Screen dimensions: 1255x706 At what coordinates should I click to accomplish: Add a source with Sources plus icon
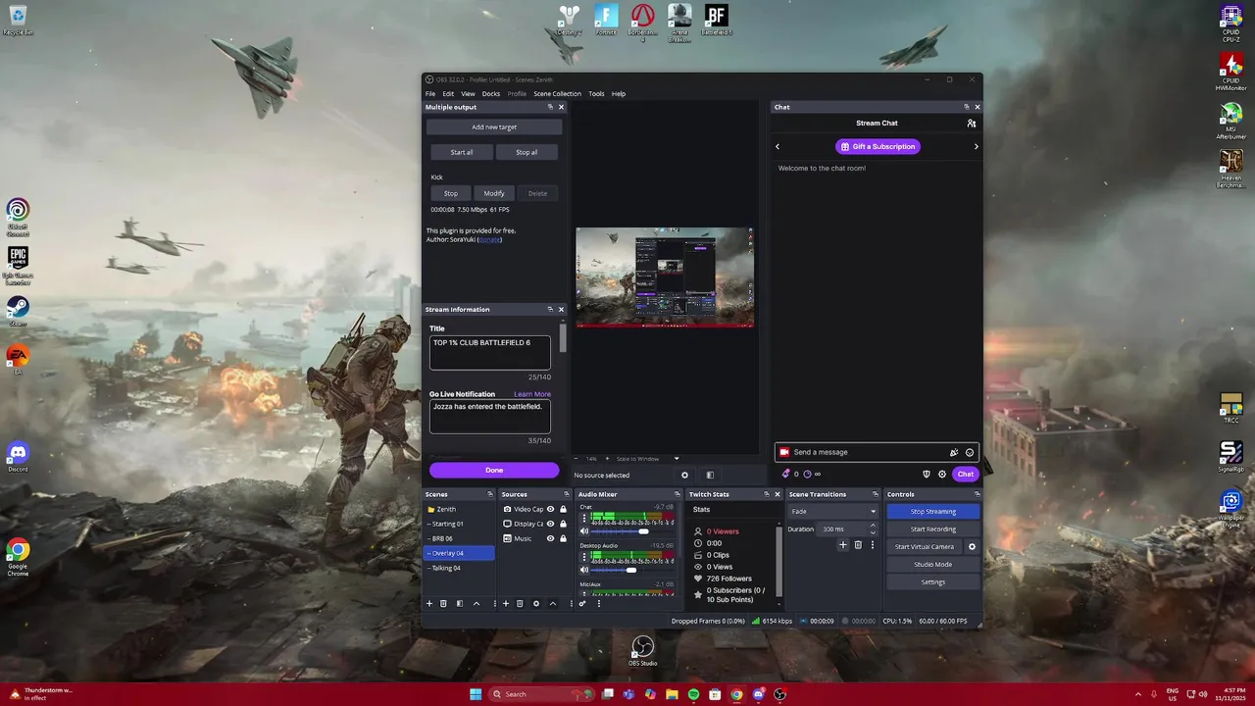(x=506, y=603)
